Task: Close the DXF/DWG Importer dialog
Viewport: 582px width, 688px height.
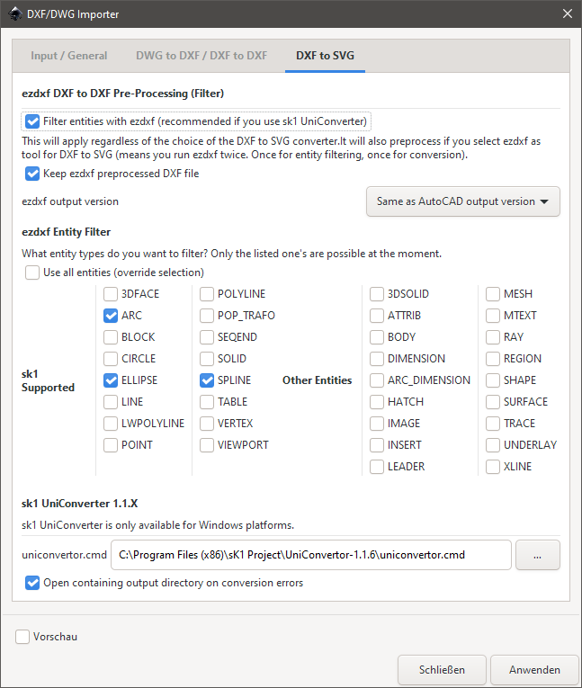Action: [567, 13]
